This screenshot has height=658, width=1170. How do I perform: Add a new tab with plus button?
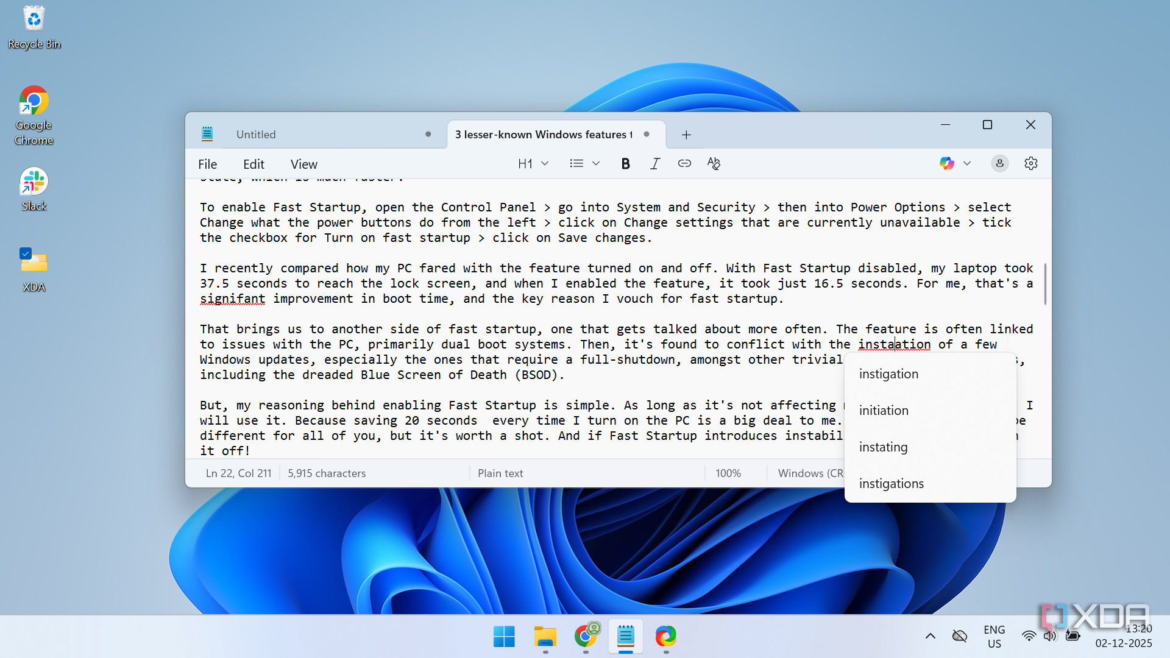(686, 135)
